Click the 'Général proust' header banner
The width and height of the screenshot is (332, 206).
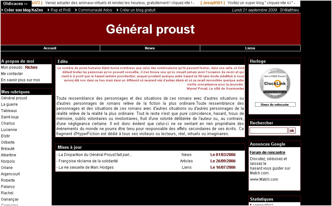150,29
